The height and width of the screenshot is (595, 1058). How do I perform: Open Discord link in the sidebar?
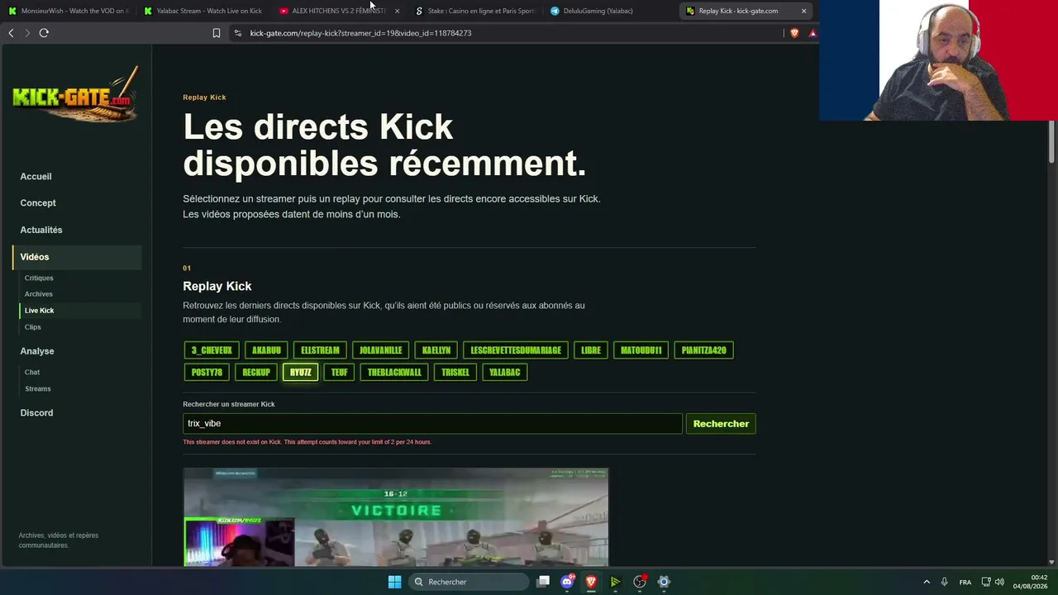[x=36, y=412]
